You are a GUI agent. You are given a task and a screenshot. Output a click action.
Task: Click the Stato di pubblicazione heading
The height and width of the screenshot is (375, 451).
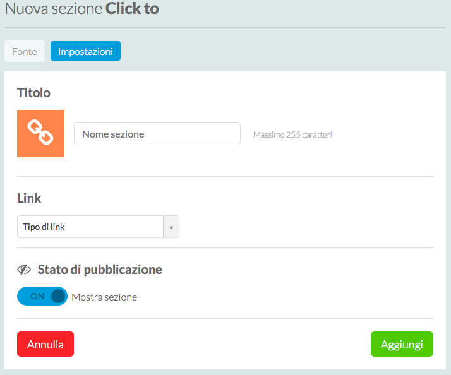tap(100, 270)
